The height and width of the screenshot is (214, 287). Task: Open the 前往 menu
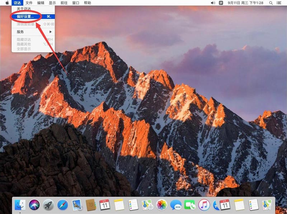click(x=64, y=3)
